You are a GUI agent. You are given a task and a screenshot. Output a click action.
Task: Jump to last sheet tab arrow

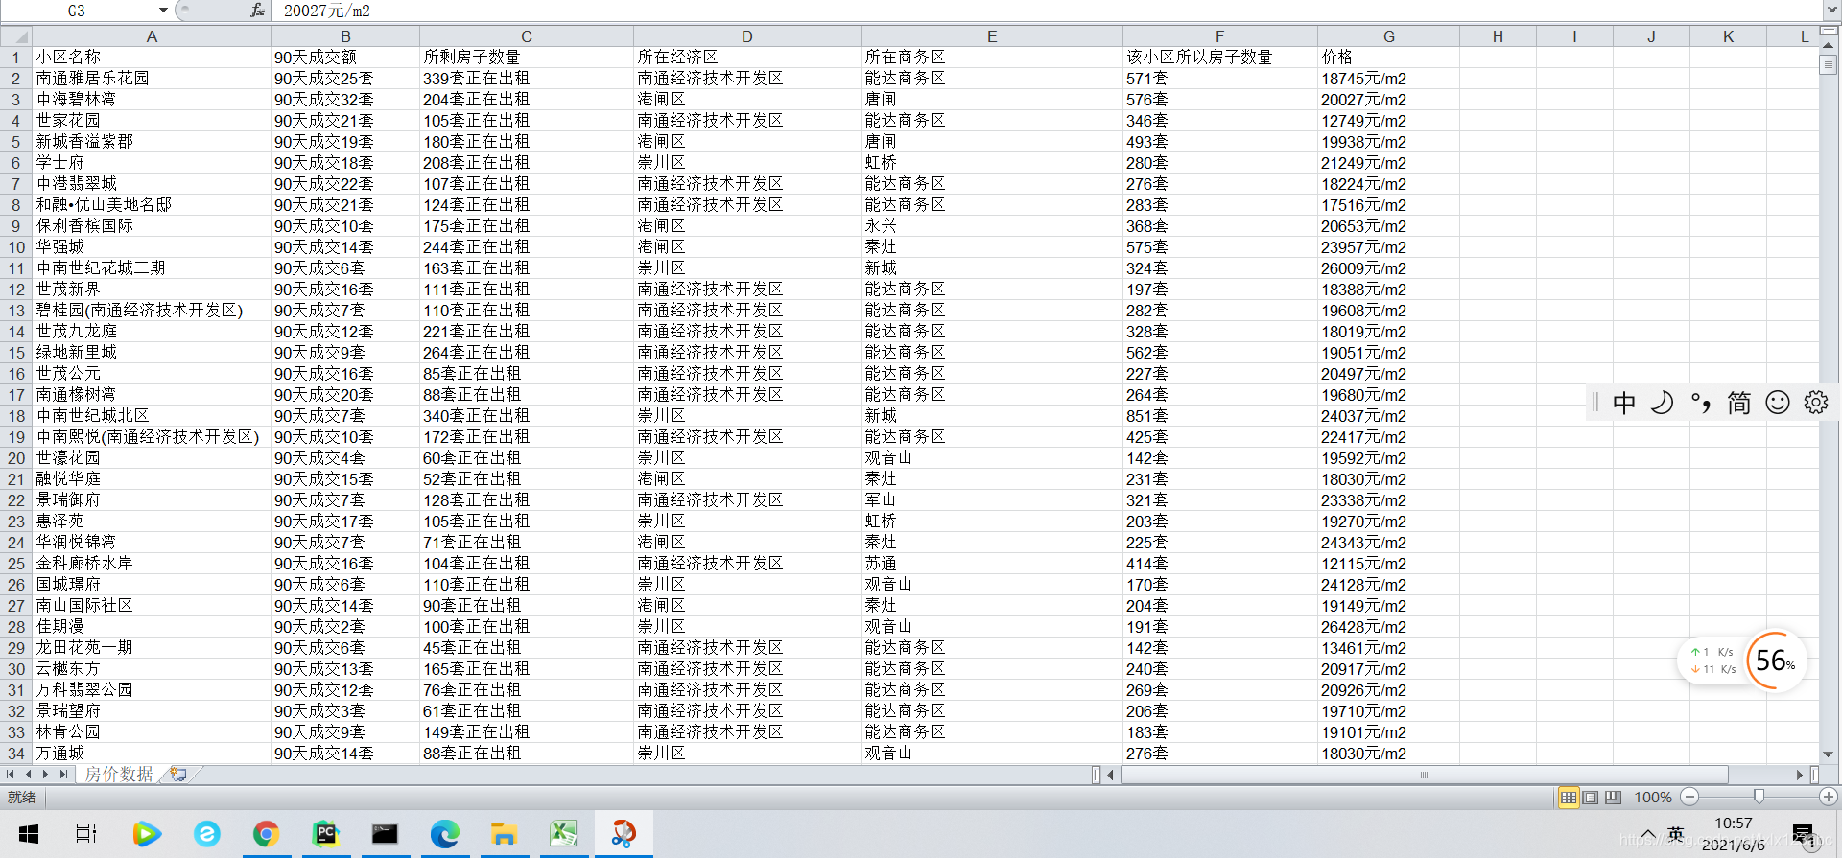[x=62, y=774]
